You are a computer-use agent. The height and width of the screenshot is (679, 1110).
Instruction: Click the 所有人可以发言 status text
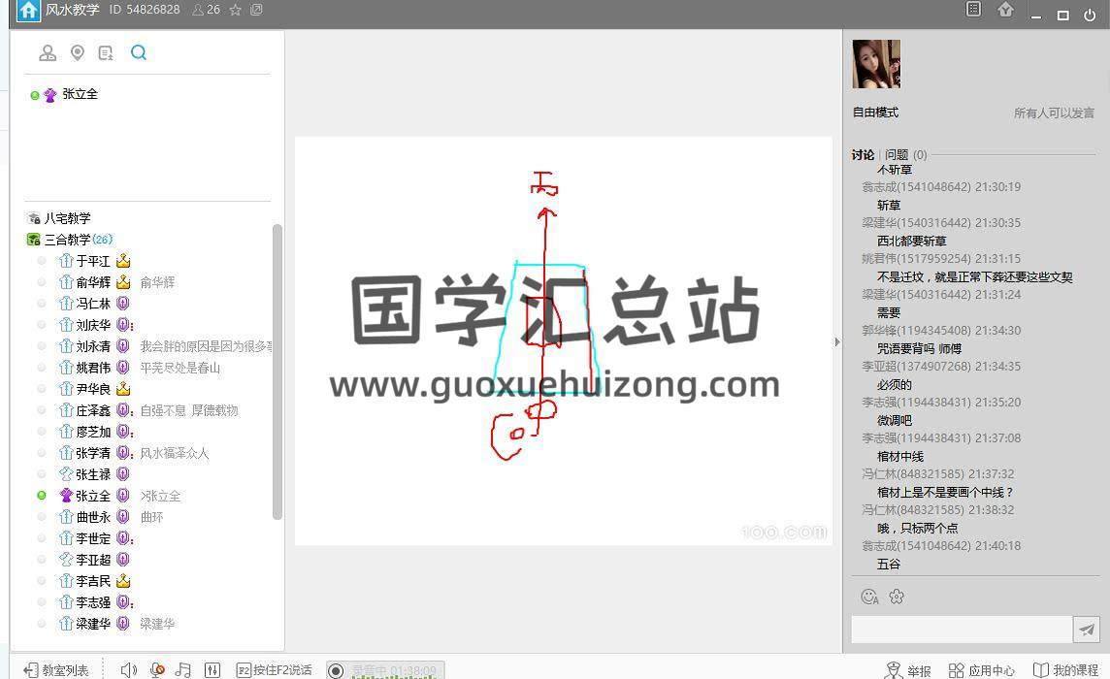pyautogui.click(x=1054, y=113)
